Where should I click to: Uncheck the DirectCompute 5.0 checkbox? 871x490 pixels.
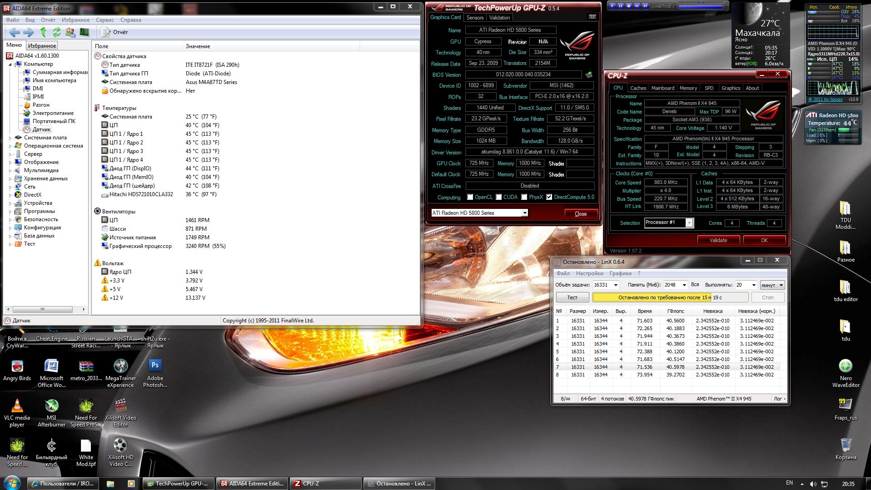point(549,197)
